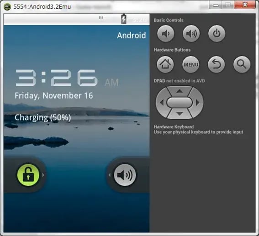Image resolution: width=259 pixels, height=236 pixels.
Task: Click the Search hardware button
Action: [x=242, y=64]
